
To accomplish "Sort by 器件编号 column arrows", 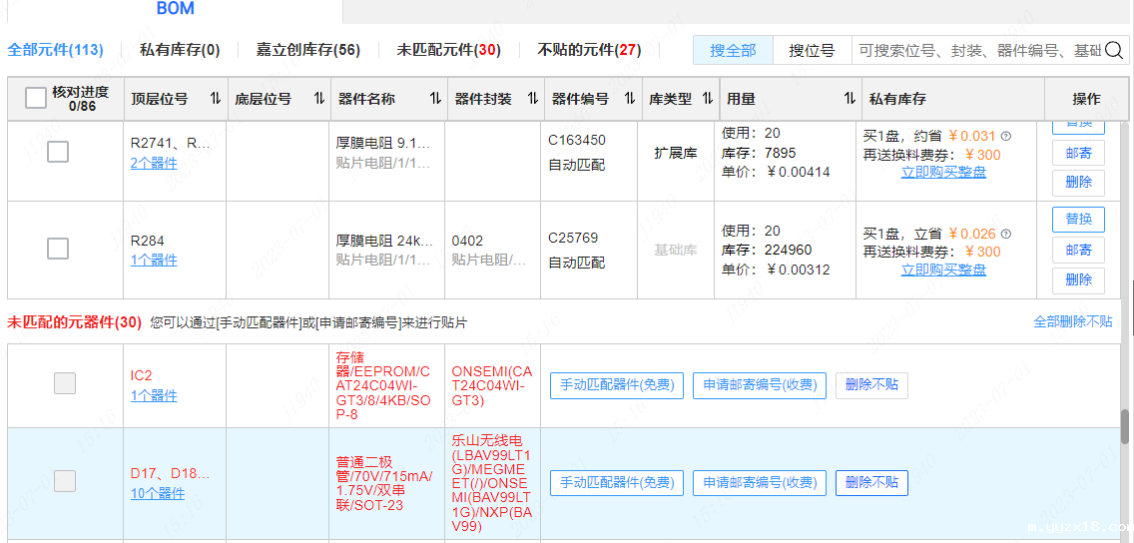I will 629,99.
